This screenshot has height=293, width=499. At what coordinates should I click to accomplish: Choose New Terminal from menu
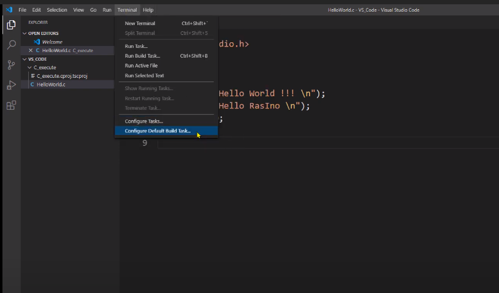(x=166, y=23)
